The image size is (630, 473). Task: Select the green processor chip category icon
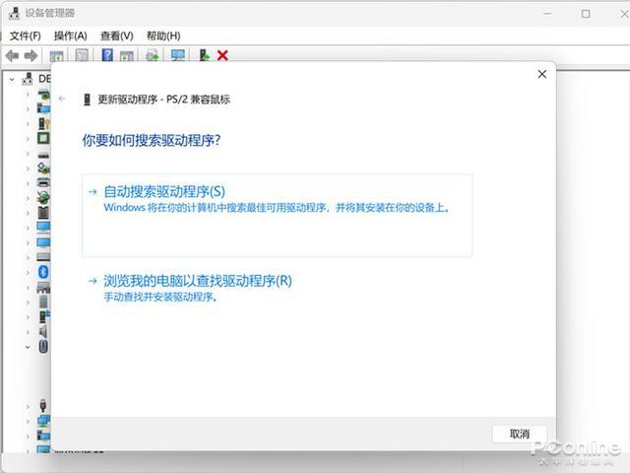point(43,138)
